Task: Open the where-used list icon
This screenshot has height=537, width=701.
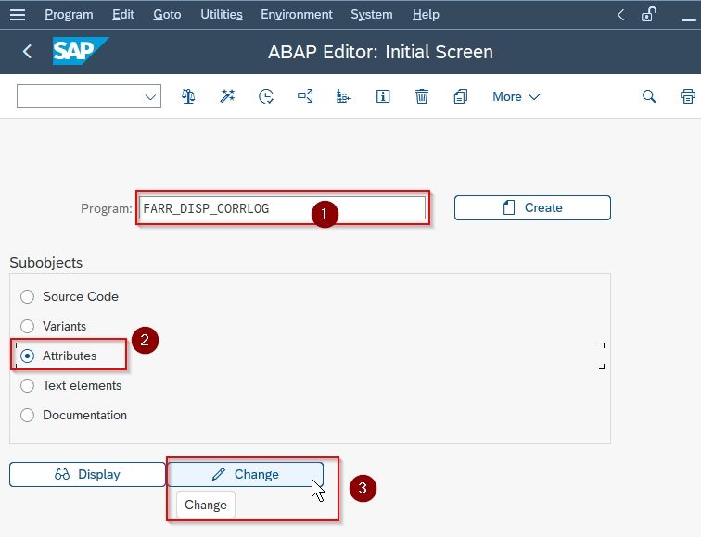Action: point(305,96)
